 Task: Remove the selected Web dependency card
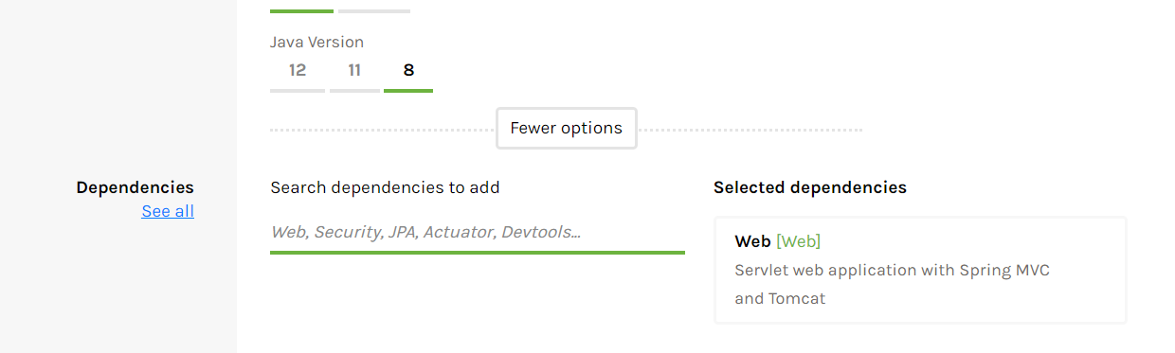tap(920, 270)
